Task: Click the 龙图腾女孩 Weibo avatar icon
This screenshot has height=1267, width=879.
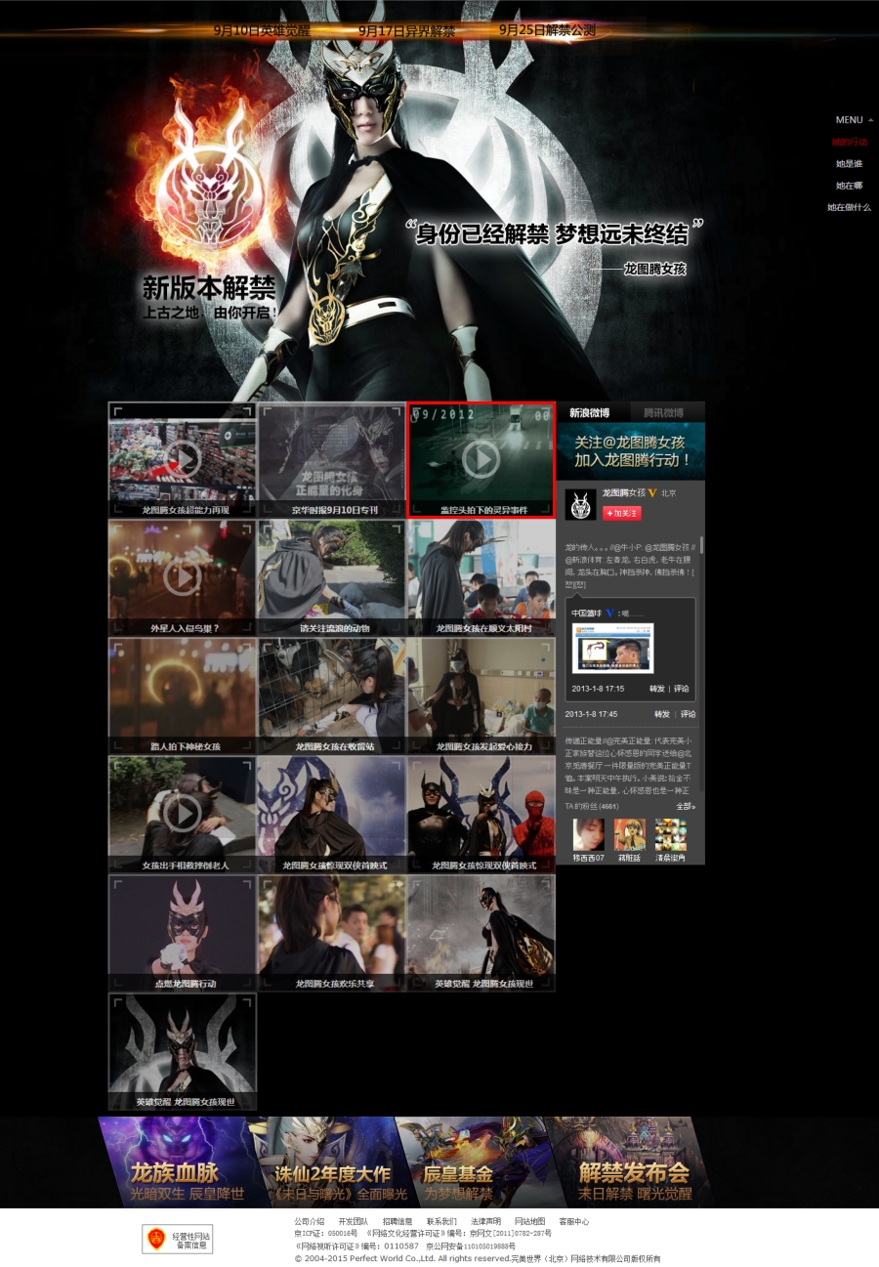Action: tap(580, 504)
